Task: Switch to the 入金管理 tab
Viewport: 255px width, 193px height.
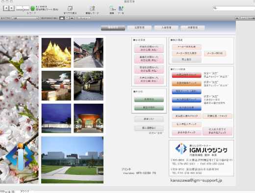Action: tap(166, 28)
